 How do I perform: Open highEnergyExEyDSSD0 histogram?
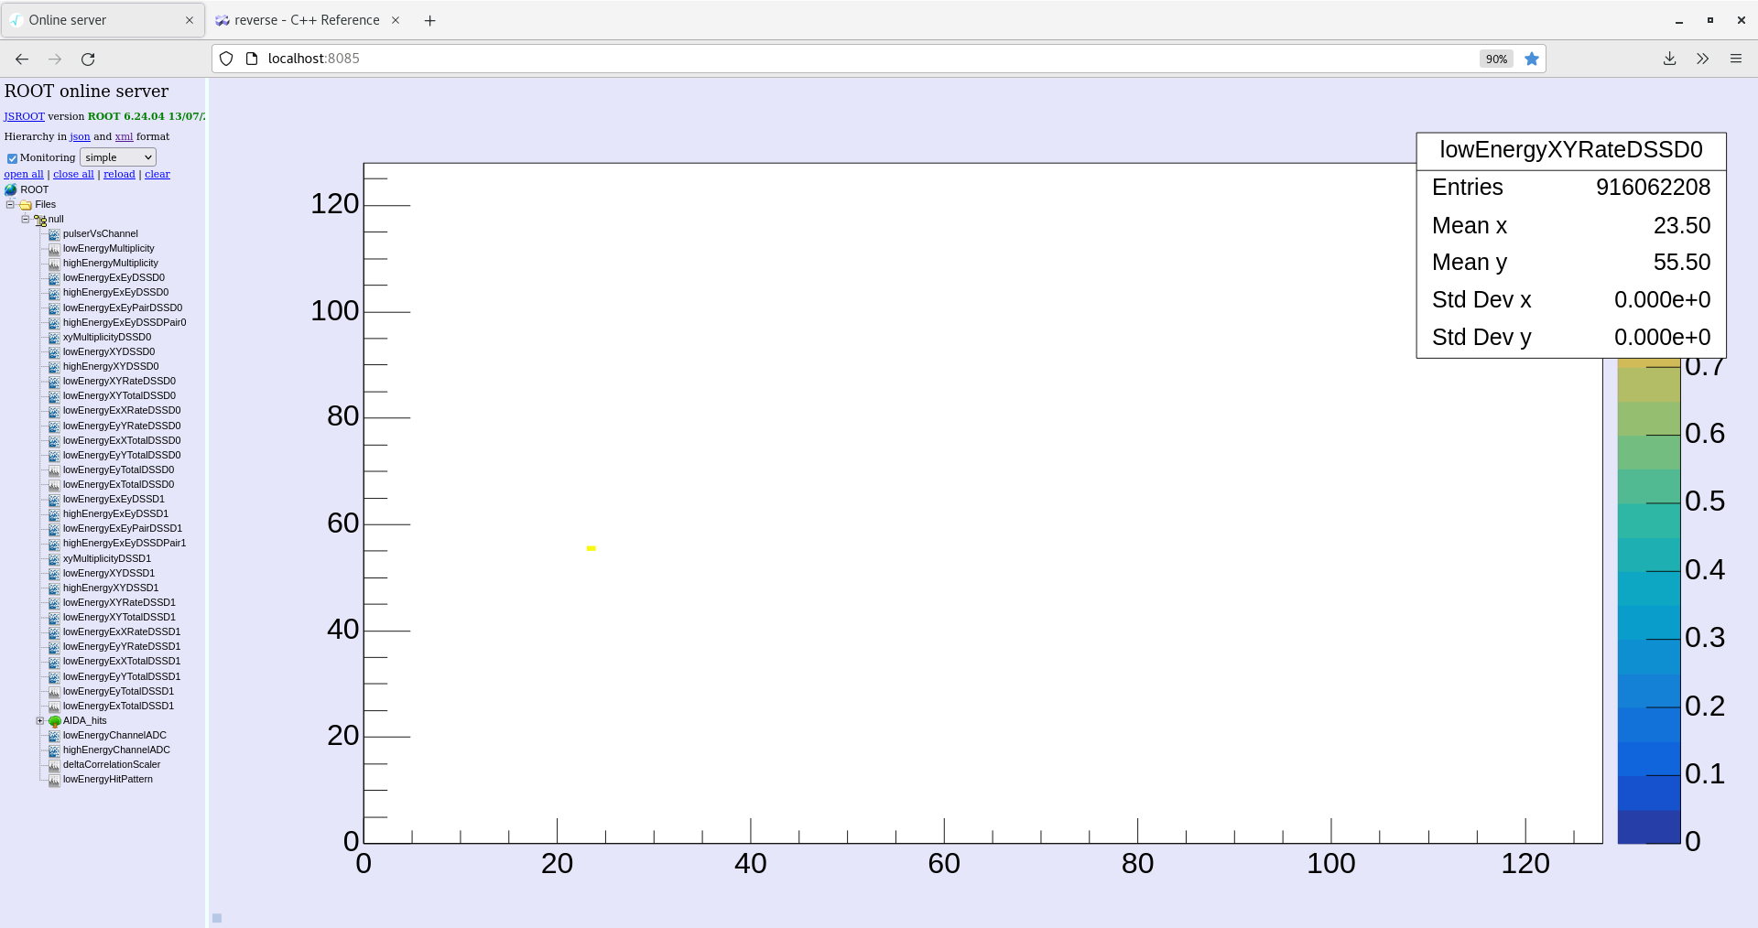pos(115,293)
